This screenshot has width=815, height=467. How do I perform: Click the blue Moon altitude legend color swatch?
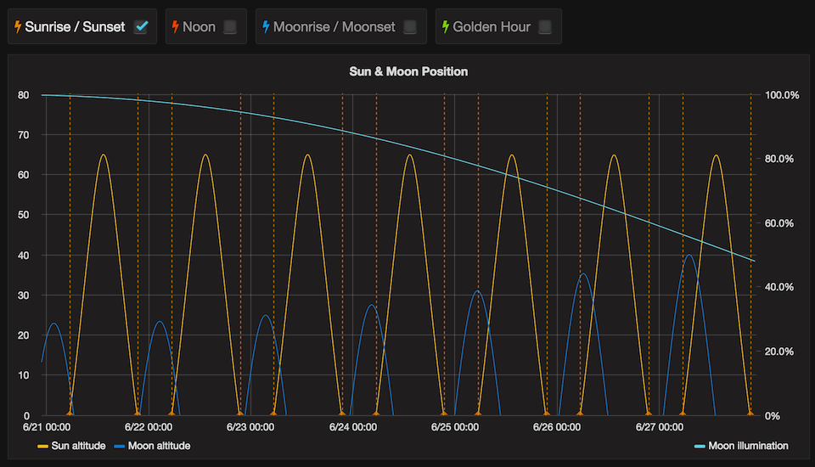click(119, 446)
